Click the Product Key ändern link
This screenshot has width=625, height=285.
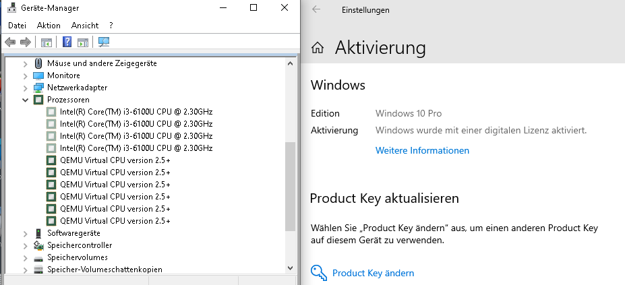[373, 273]
